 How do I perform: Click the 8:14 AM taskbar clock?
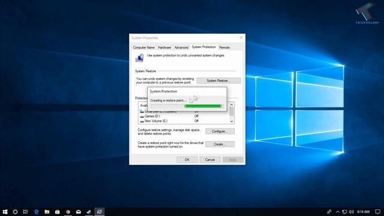tap(363, 212)
